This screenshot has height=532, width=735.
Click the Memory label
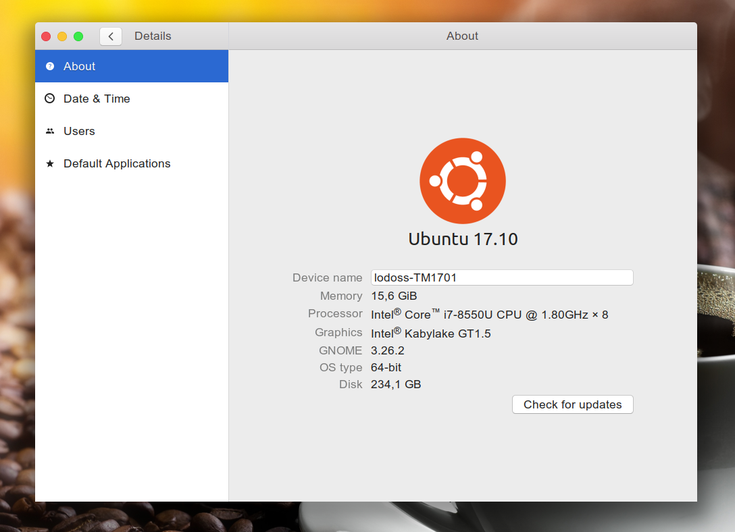(341, 296)
